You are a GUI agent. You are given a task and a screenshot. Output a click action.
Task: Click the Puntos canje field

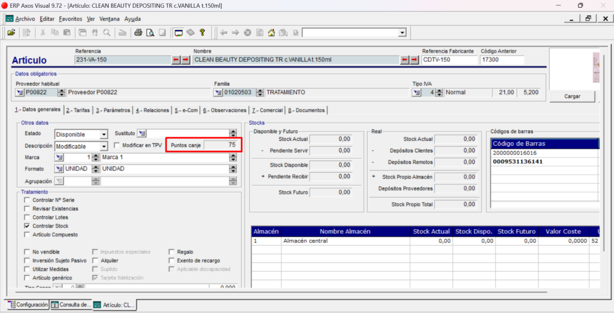(221, 145)
